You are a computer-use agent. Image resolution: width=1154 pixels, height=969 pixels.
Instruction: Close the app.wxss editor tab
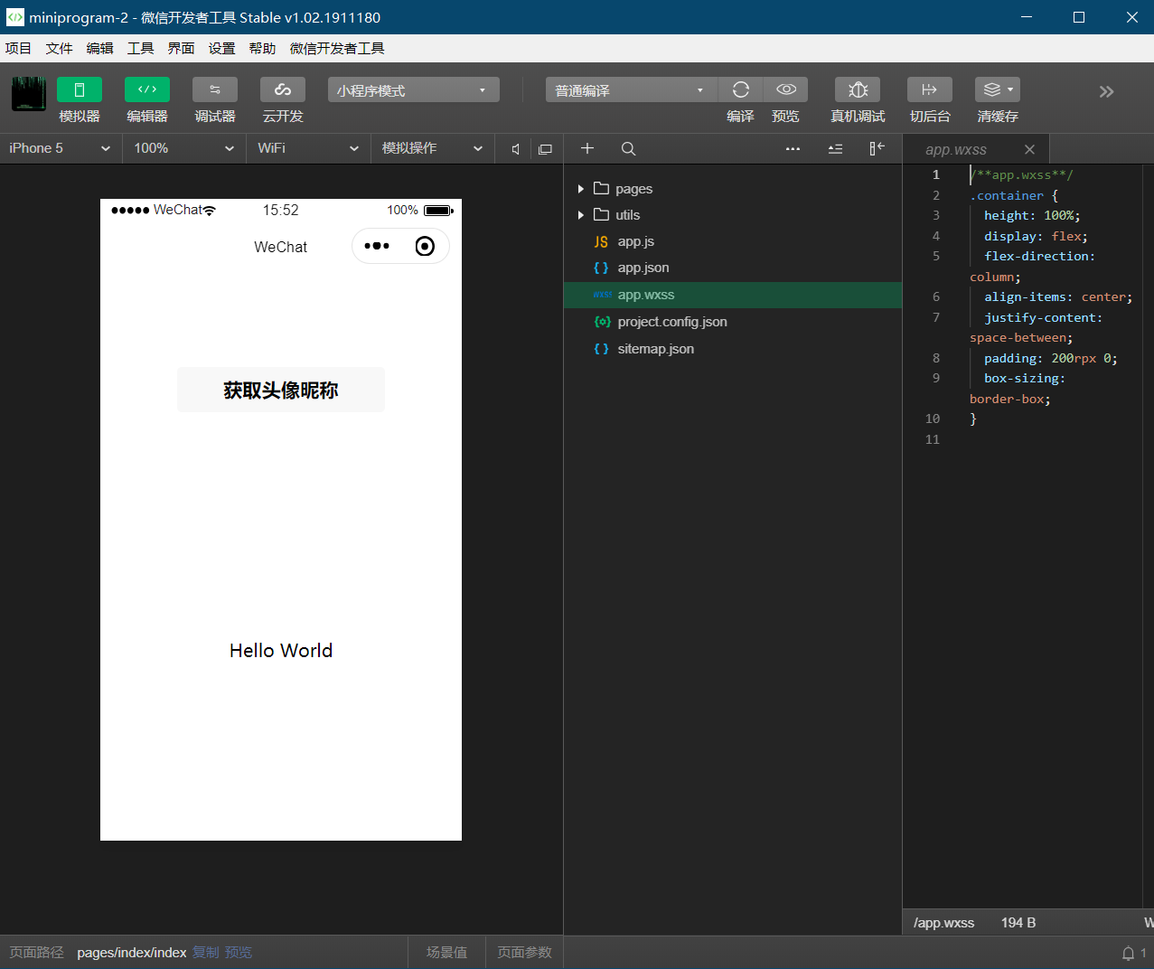click(x=1029, y=150)
